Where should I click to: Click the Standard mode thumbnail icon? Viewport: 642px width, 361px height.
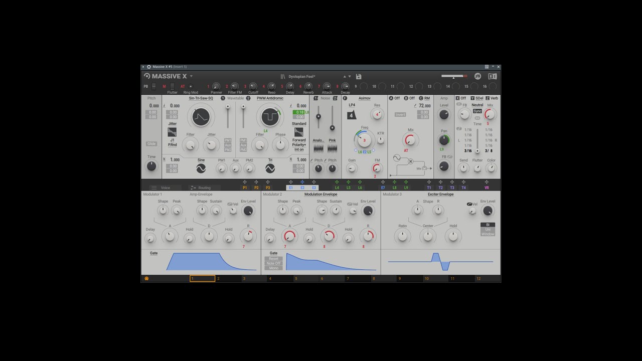click(299, 132)
